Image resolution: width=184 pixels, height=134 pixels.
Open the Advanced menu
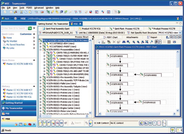pos(39,8)
